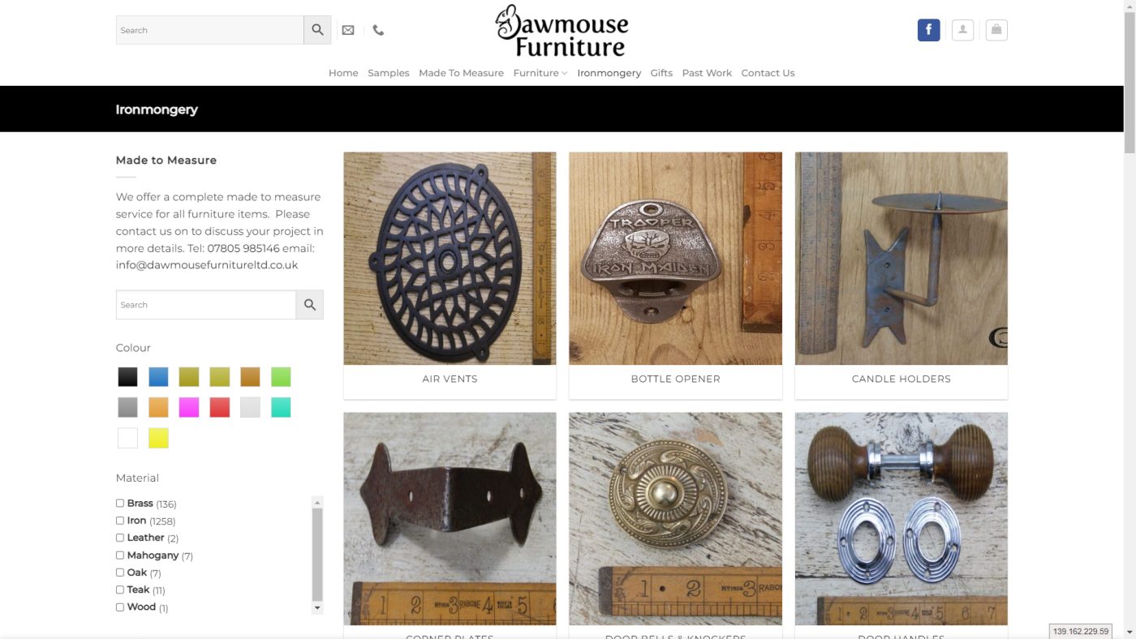Viewport: 1136px width, 639px height.
Task: Open the Gifts menu item
Action: (661, 73)
